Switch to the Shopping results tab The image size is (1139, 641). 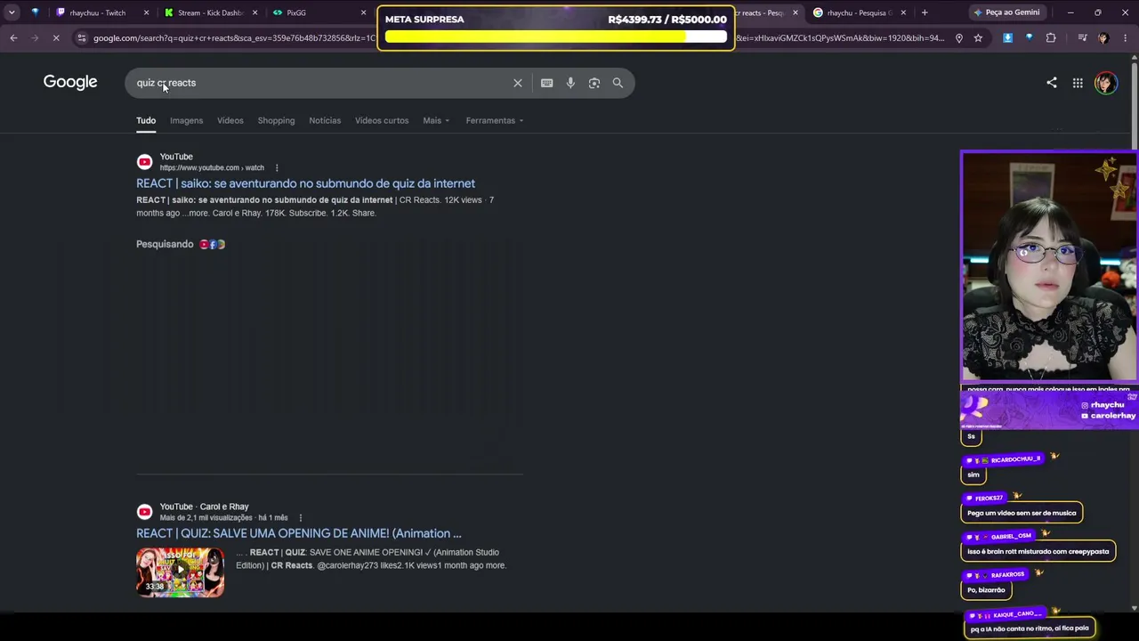click(x=276, y=120)
